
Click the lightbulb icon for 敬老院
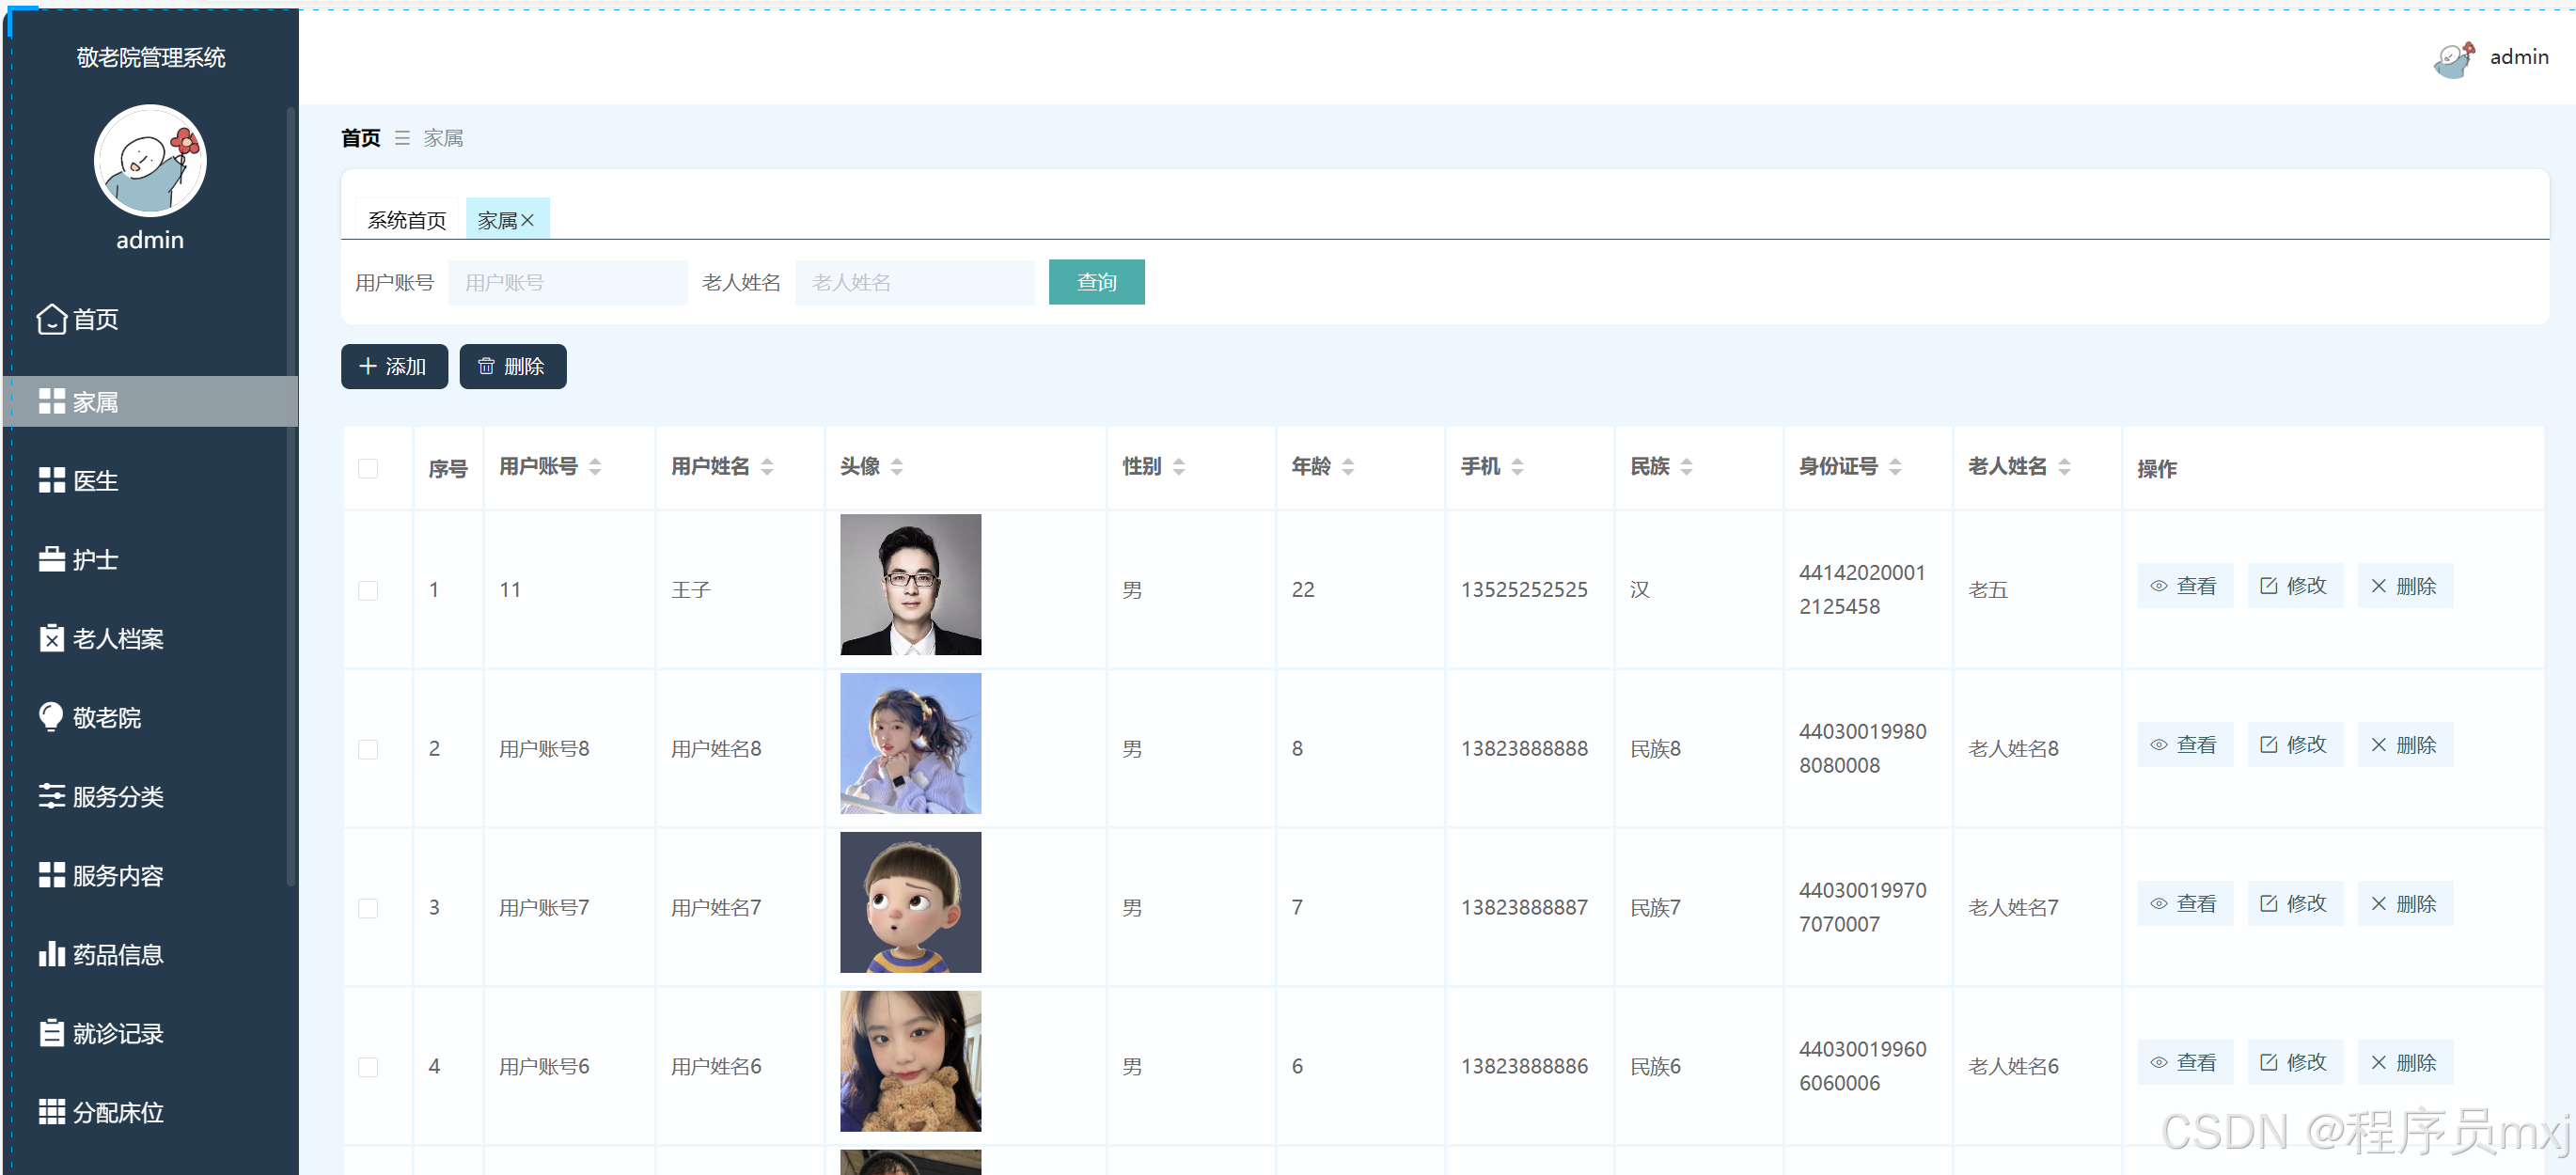(x=51, y=716)
